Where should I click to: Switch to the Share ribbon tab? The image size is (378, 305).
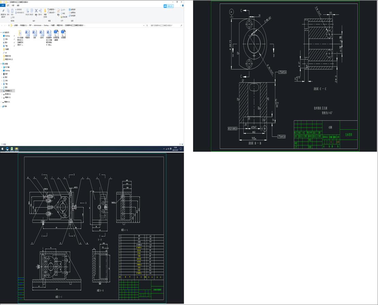coord(13,5)
